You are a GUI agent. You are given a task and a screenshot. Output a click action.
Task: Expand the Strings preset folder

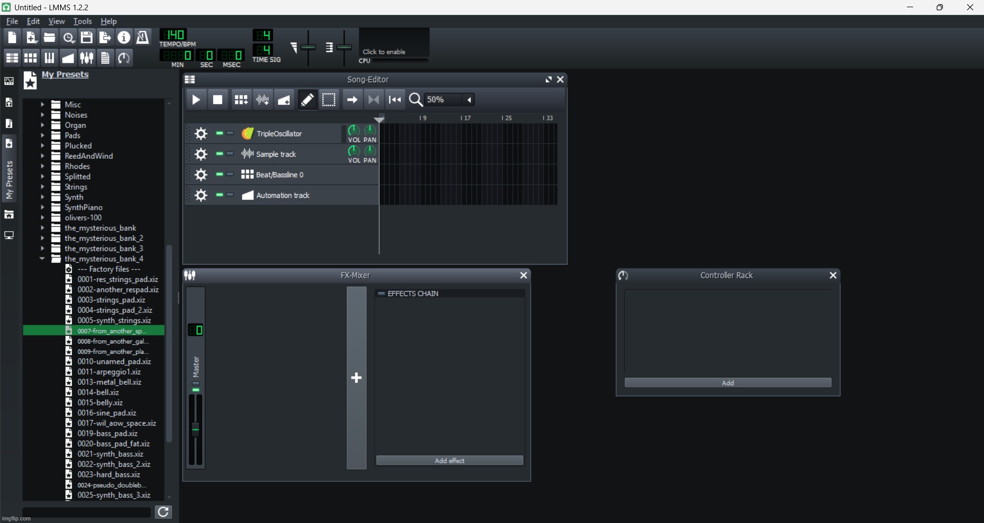point(43,187)
